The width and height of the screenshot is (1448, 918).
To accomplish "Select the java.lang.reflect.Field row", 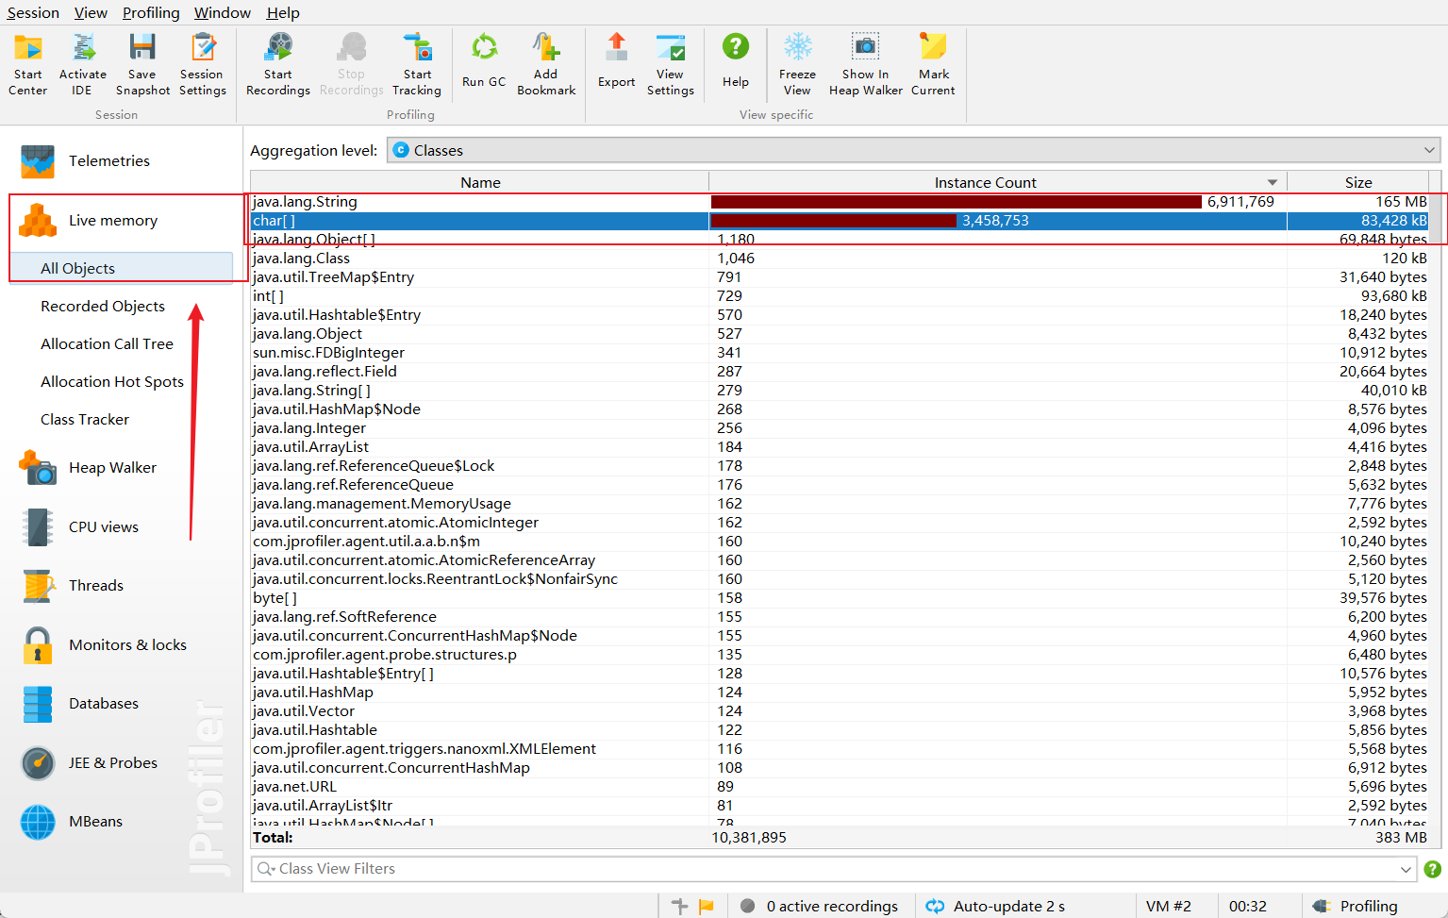I will [x=840, y=372].
